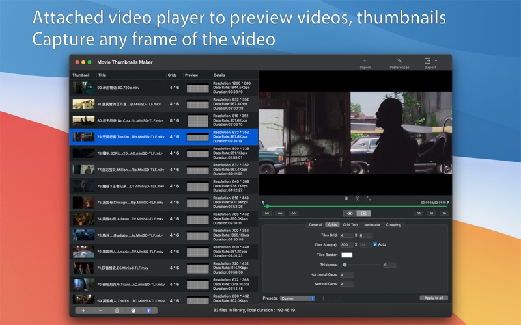Viewport: 521px width, 325px height.
Task: Click the end time minutes field 31
Action: pos(431,214)
